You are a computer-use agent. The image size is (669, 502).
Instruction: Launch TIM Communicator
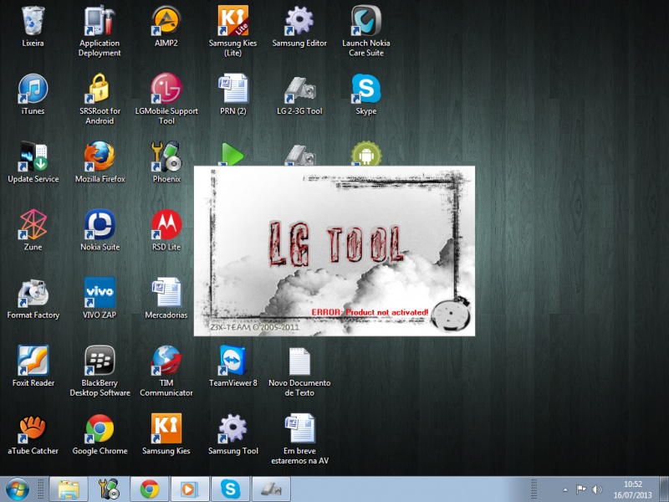coord(166,370)
